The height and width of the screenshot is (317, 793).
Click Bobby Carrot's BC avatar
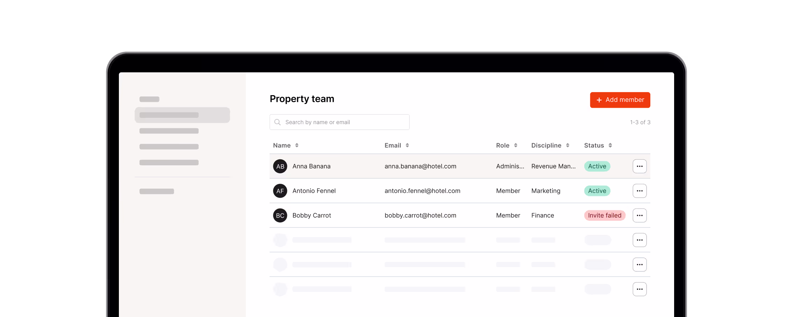coord(280,216)
